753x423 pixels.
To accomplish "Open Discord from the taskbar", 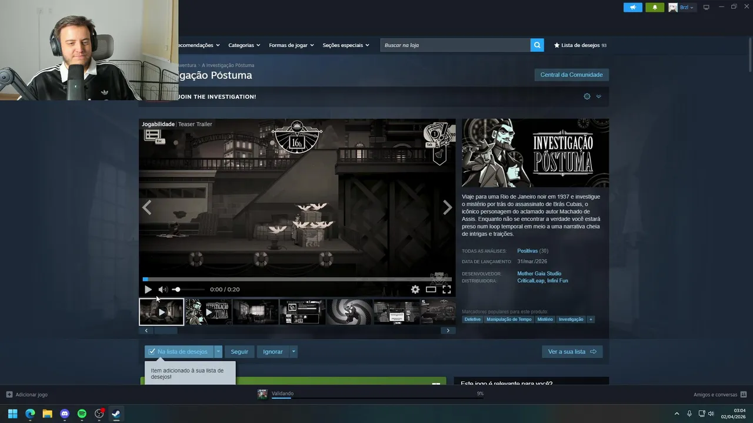I will tap(65, 414).
